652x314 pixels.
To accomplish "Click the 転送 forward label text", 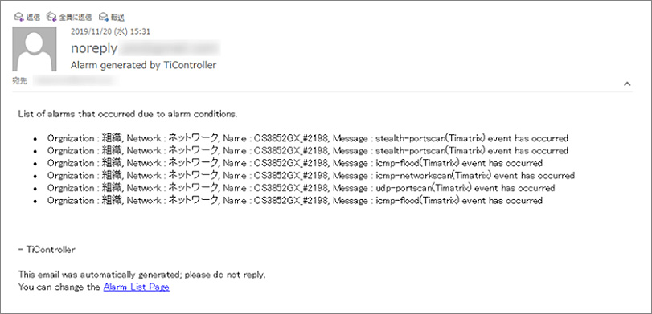I will pos(117,18).
